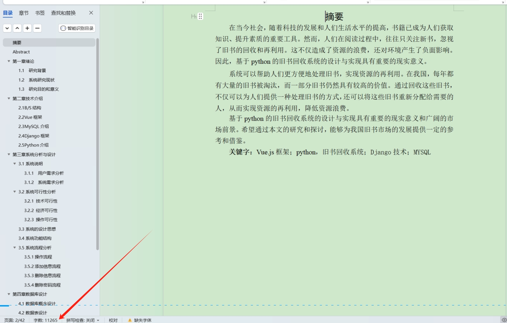Screen dimensions: 507x323
Task: Collapse the 3.5 系统流程分析 node
Action: (15, 248)
